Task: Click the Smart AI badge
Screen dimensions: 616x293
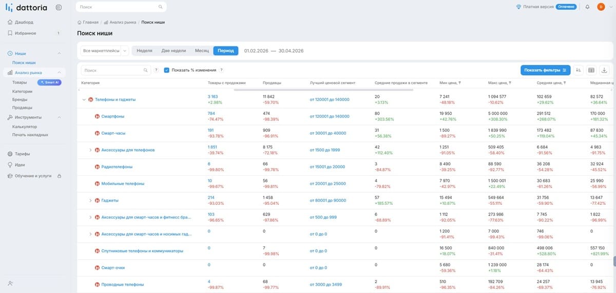Action: click(x=49, y=82)
